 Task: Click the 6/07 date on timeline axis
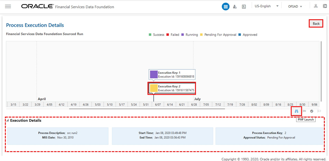[x=158, y=104]
